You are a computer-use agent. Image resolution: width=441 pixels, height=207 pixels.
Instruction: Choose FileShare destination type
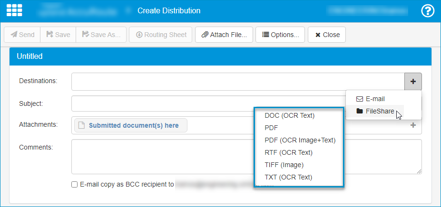tap(374, 111)
